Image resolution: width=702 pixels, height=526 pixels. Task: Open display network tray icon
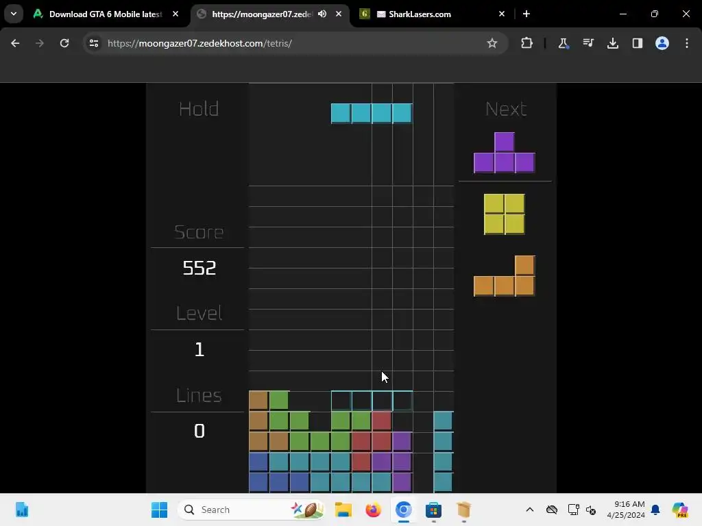tap(574, 510)
